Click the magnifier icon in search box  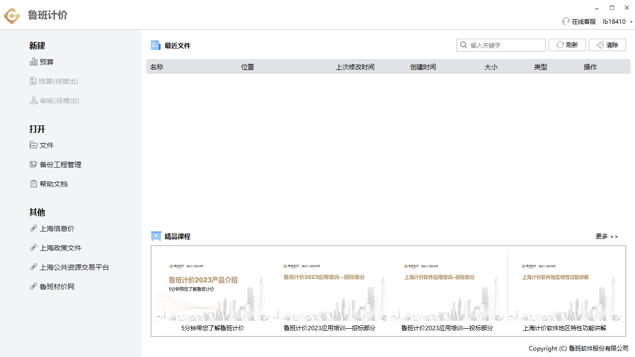click(x=463, y=45)
